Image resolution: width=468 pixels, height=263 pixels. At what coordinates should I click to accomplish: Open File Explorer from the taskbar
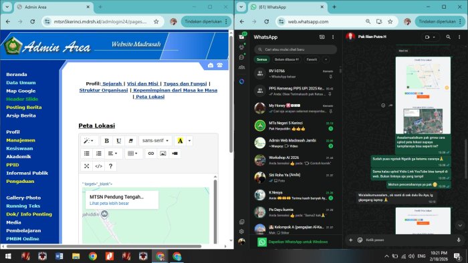[76, 256]
